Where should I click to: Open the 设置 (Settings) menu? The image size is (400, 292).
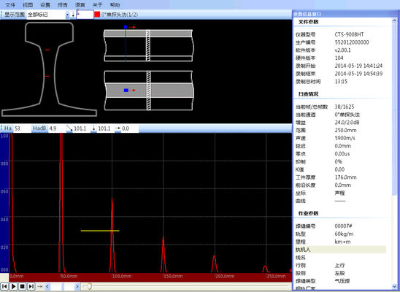pos(45,4)
